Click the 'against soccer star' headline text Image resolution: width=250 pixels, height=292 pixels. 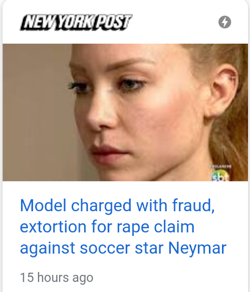pos(92,248)
